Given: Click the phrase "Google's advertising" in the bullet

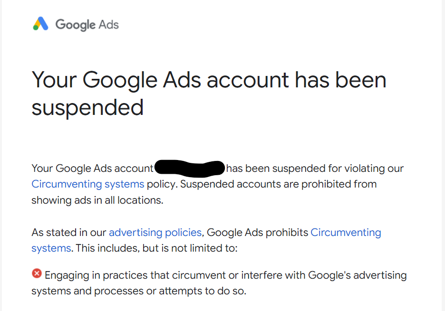Looking at the screenshot, I should pos(357,275).
